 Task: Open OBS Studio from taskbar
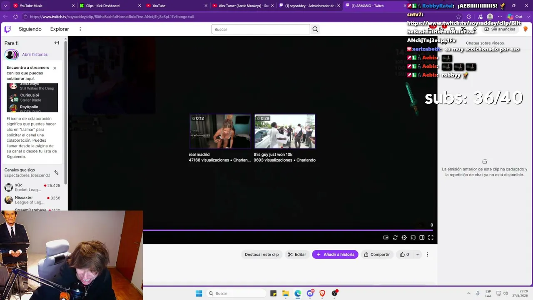(x=334, y=293)
